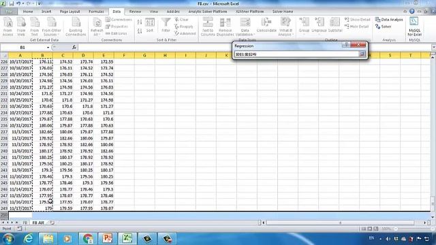
Task: Switch to the Formulas ribbon tab
Action: 96,12
